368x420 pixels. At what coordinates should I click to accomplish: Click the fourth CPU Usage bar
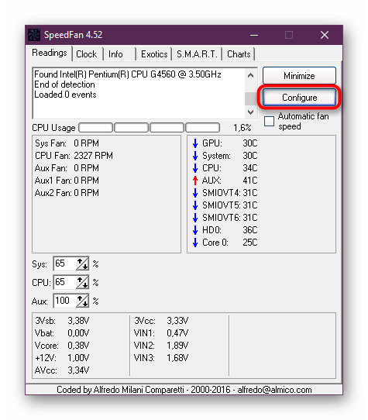(202, 128)
